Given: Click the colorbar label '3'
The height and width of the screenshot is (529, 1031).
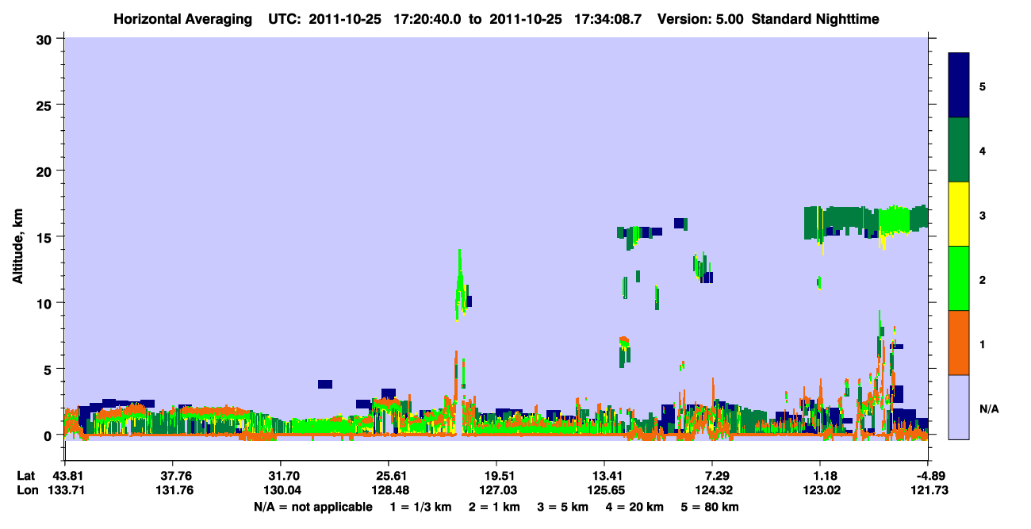Looking at the screenshot, I should pos(983,215).
